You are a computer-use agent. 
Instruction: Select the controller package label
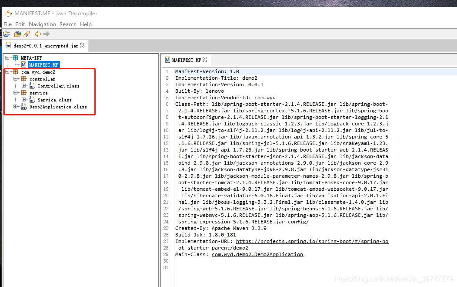point(42,79)
